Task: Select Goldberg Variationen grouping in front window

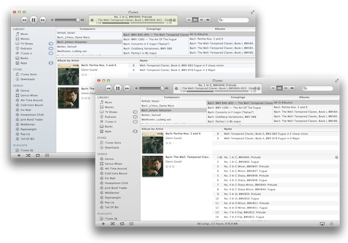Action: pyautogui.click(x=240, y=117)
